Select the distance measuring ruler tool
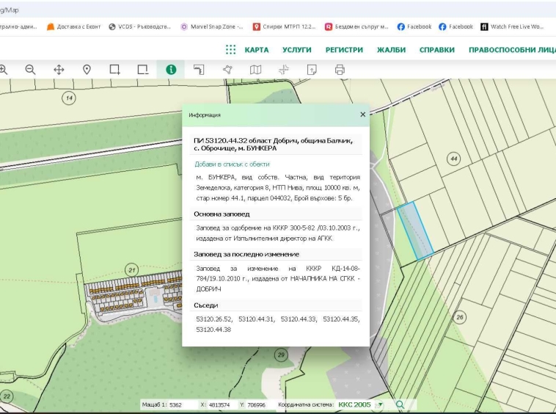Screen dimensions: 556x414 point(199,70)
